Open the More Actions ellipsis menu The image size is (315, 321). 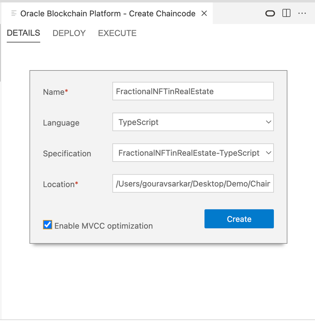point(302,13)
